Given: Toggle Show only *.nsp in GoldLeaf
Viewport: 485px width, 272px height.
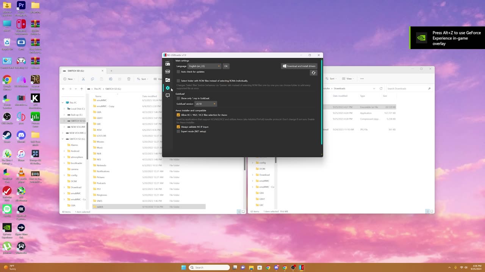Looking at the screenshot, I should click(178, 98).
